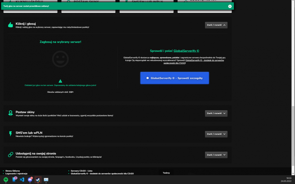The image size is (295, 184).
Task: Follow the GlobalServerify © heading link
Action: point(186,51)
